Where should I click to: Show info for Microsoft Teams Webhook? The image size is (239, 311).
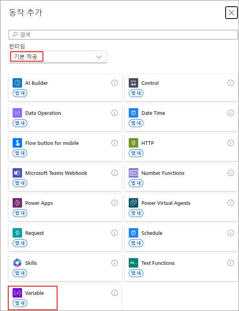tap(115, 173)
